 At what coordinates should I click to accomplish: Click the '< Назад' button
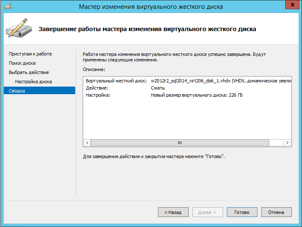pos(173,212)
